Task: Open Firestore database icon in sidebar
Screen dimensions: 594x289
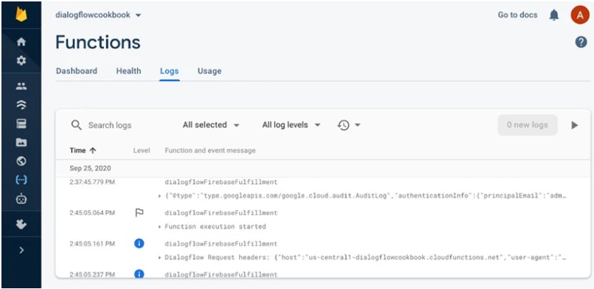Action: (21, 105)
